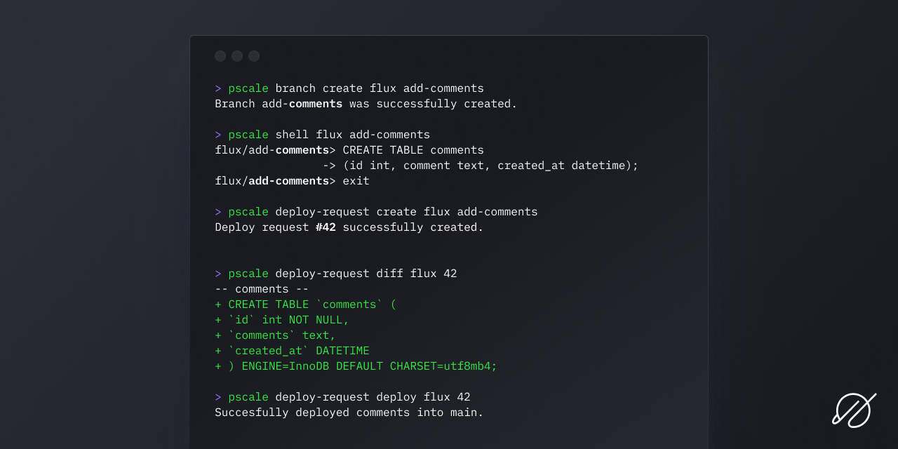Click the '+ `comments` text,' diff line
The height and width of the screenshot is (449, 898).
coord(276,335)
